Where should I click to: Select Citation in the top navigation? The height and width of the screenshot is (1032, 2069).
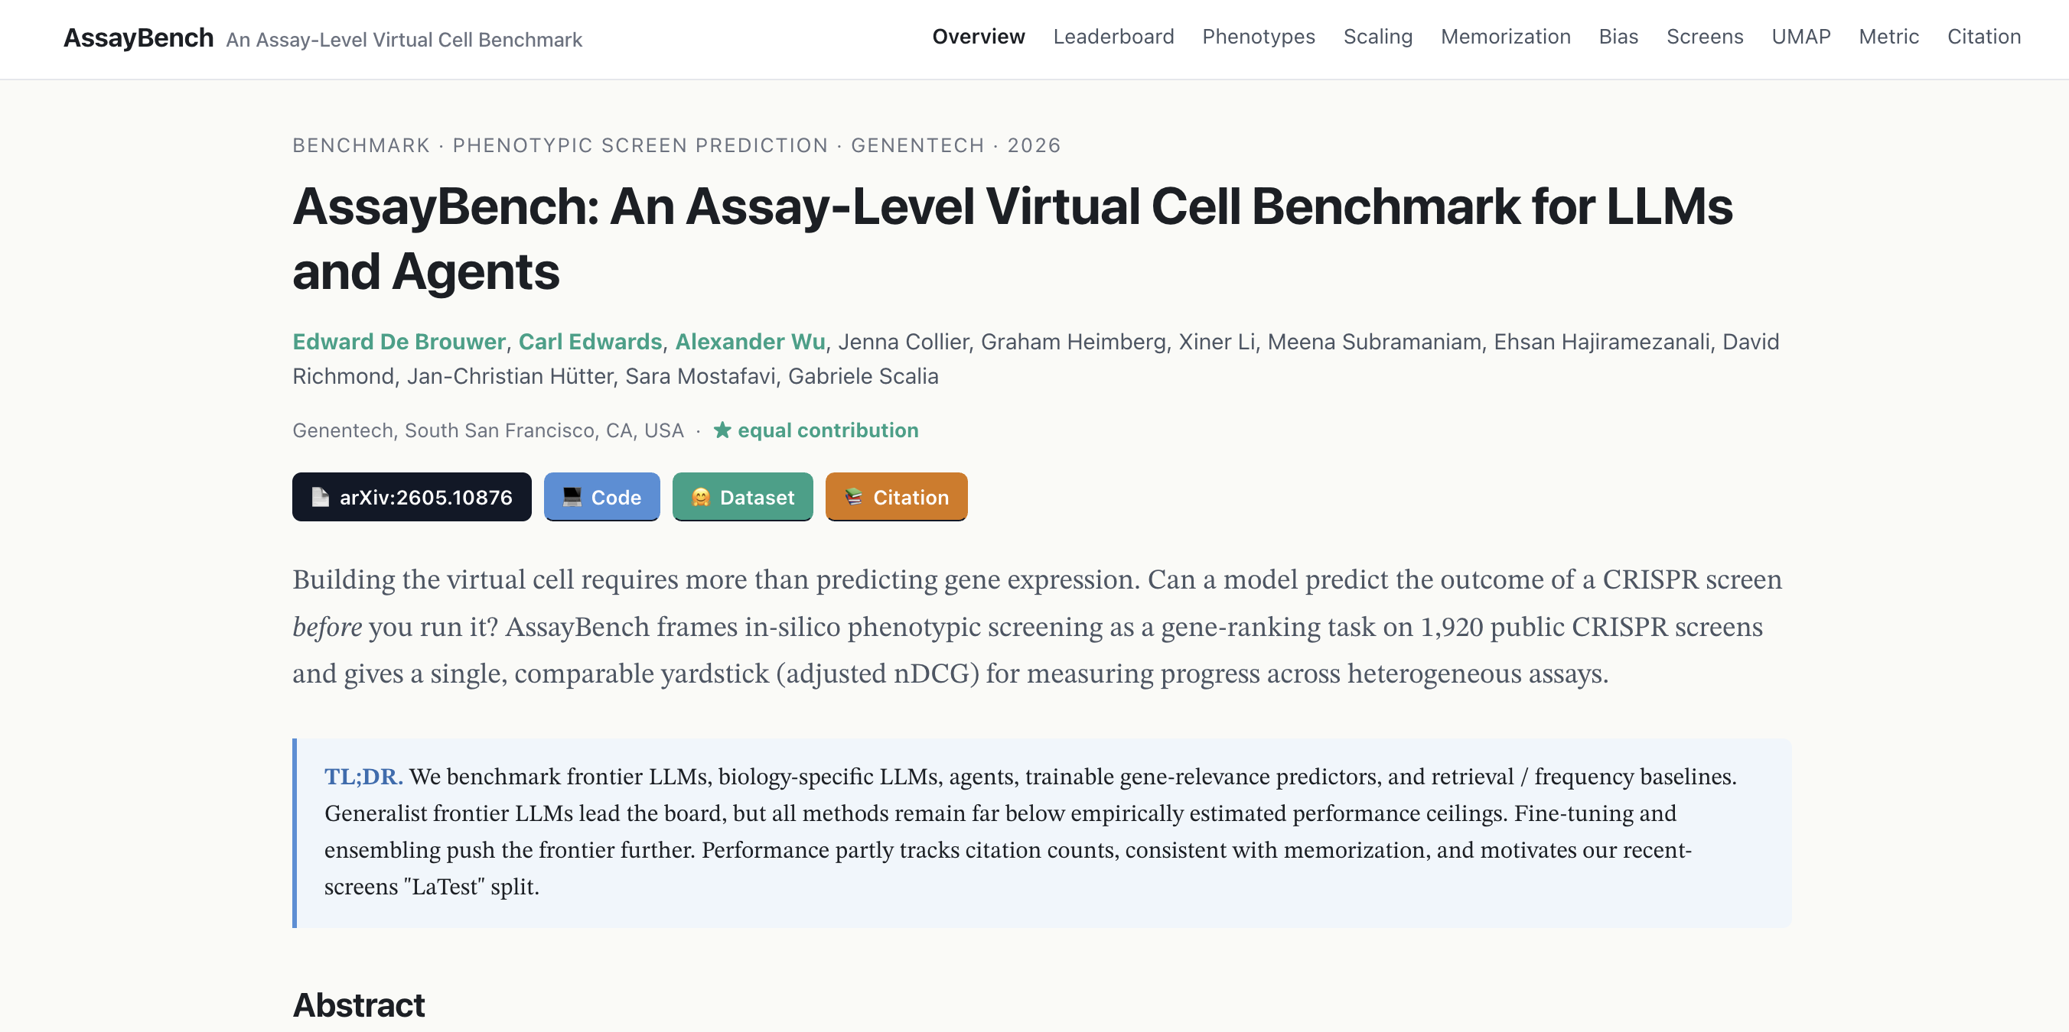[1984, 37]
